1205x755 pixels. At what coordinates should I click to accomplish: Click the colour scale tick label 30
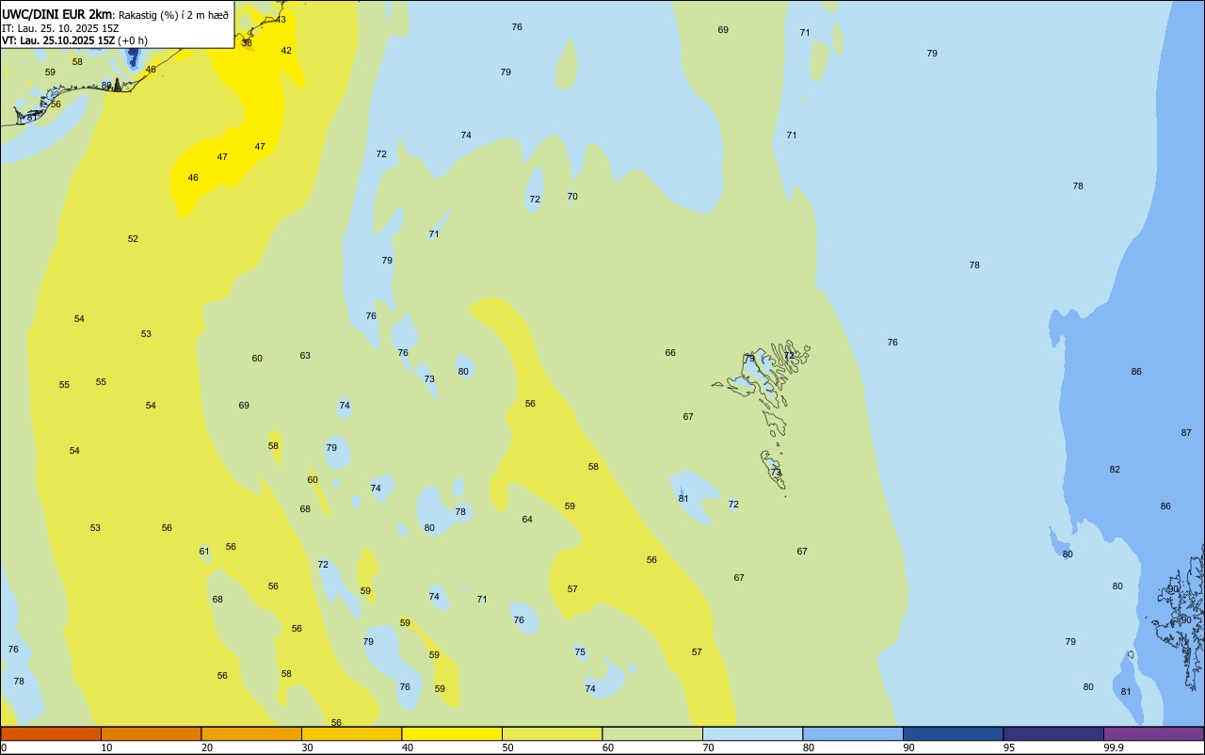[307, 747]
